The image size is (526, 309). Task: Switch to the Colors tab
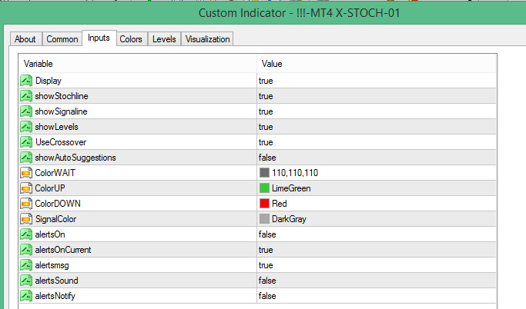coord(131,39)
